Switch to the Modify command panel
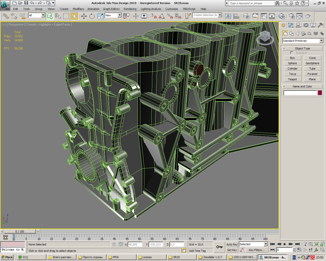The width and height of the screenshot is (326, 261). 291,25
